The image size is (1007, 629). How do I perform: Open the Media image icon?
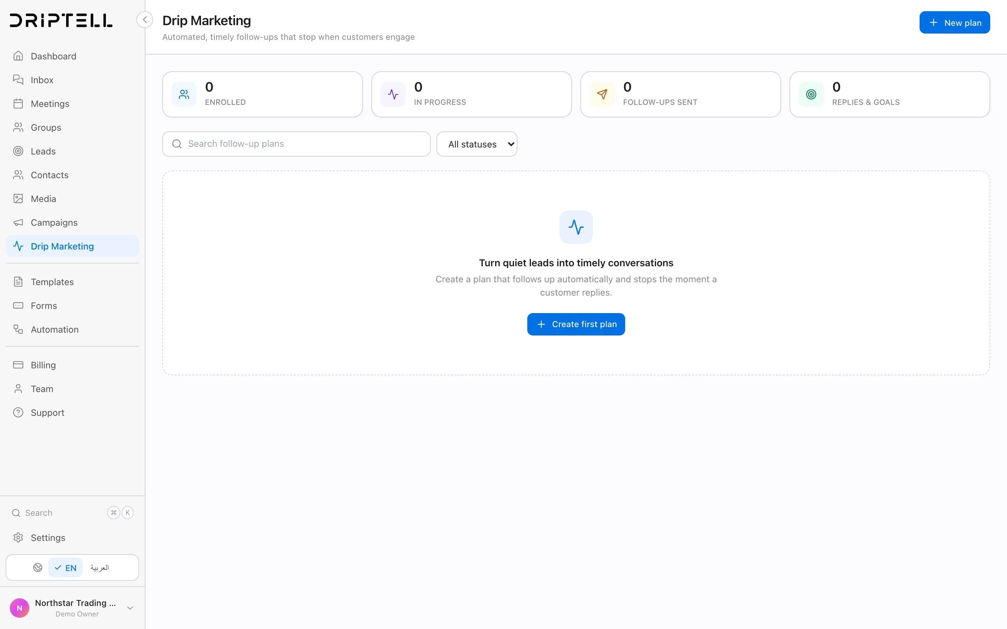pos(18,198)
